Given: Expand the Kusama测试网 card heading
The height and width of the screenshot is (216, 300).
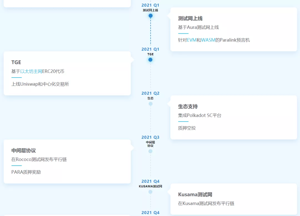Looking at the screenshot, I should click(x=195, y=194).
